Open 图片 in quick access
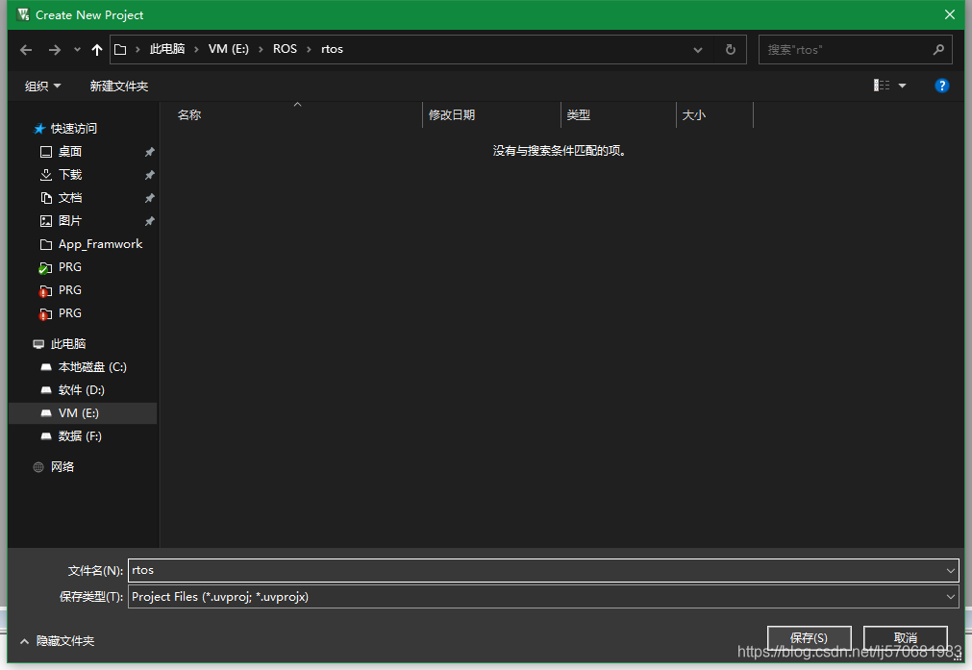The height and width of the screenshot is (670, 972). point(70,221)
